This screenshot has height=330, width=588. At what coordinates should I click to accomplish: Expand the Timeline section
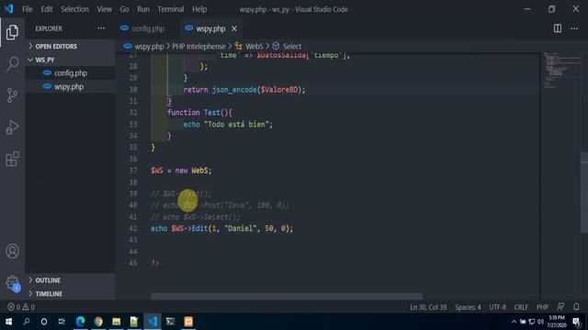(70, 293)
